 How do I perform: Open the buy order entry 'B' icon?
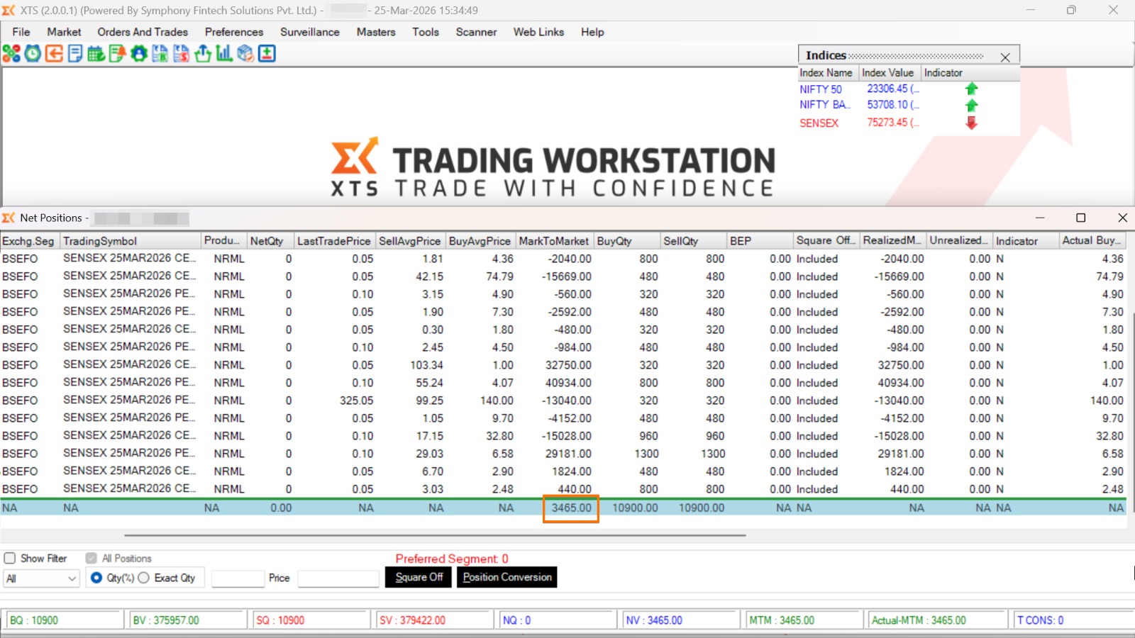pyautogui.click(x=160, y=54)
